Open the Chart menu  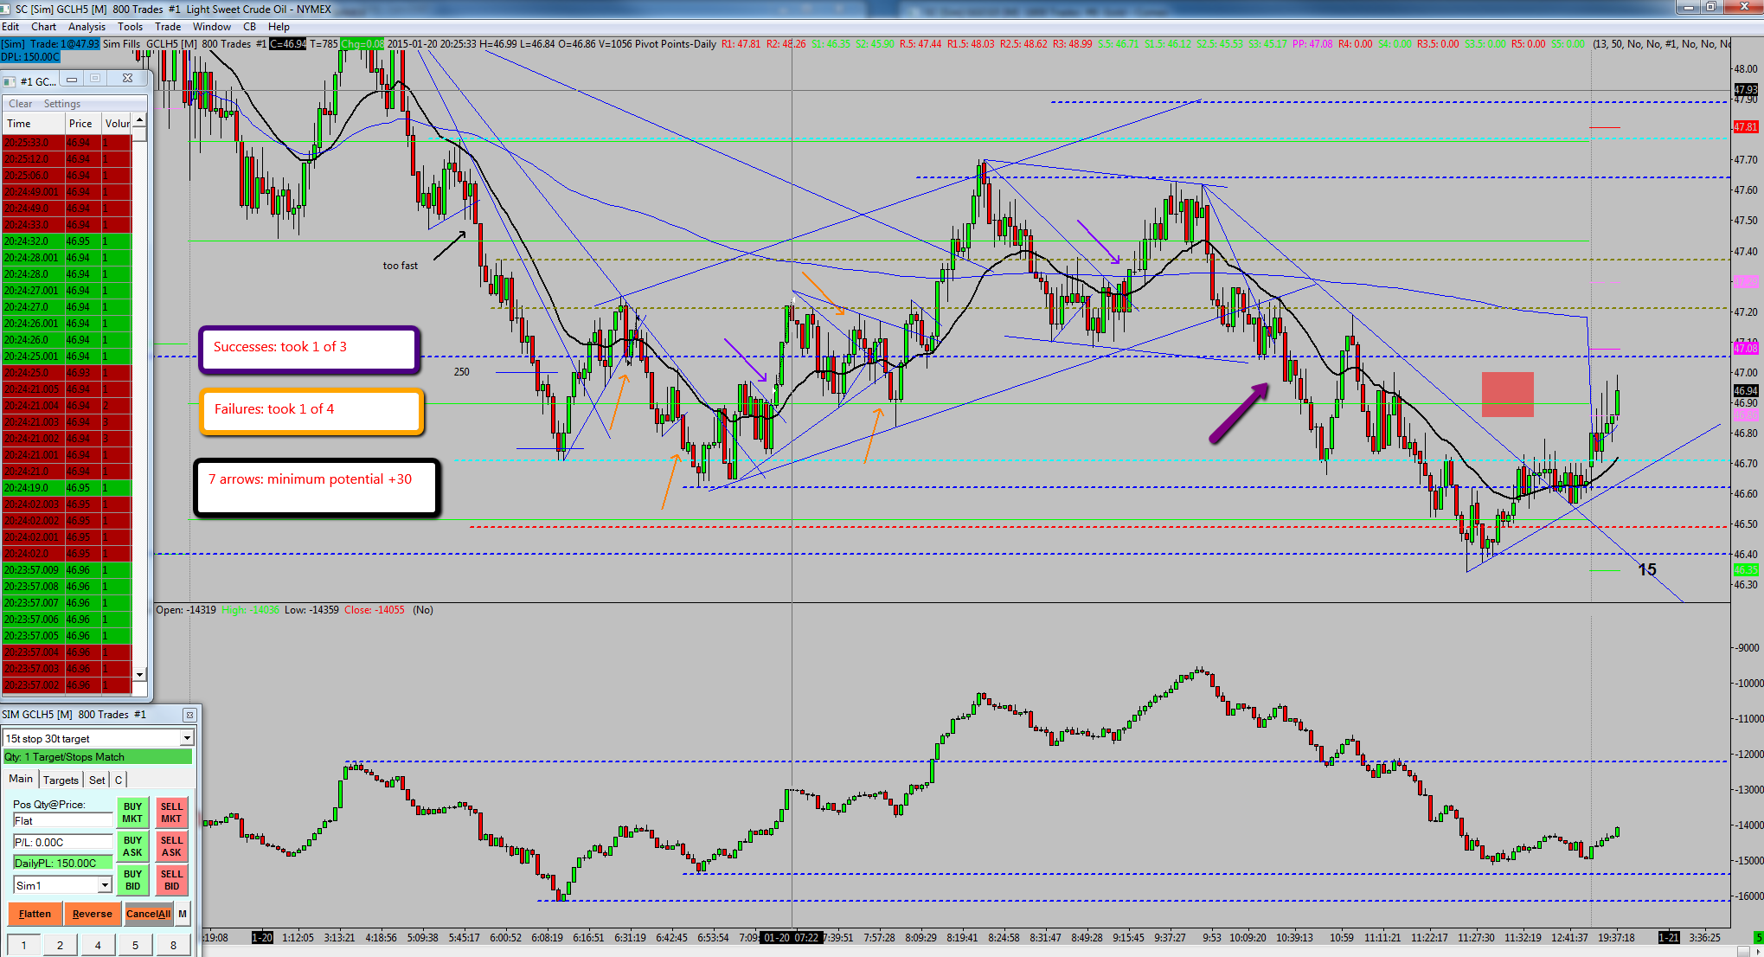point(44,27)
